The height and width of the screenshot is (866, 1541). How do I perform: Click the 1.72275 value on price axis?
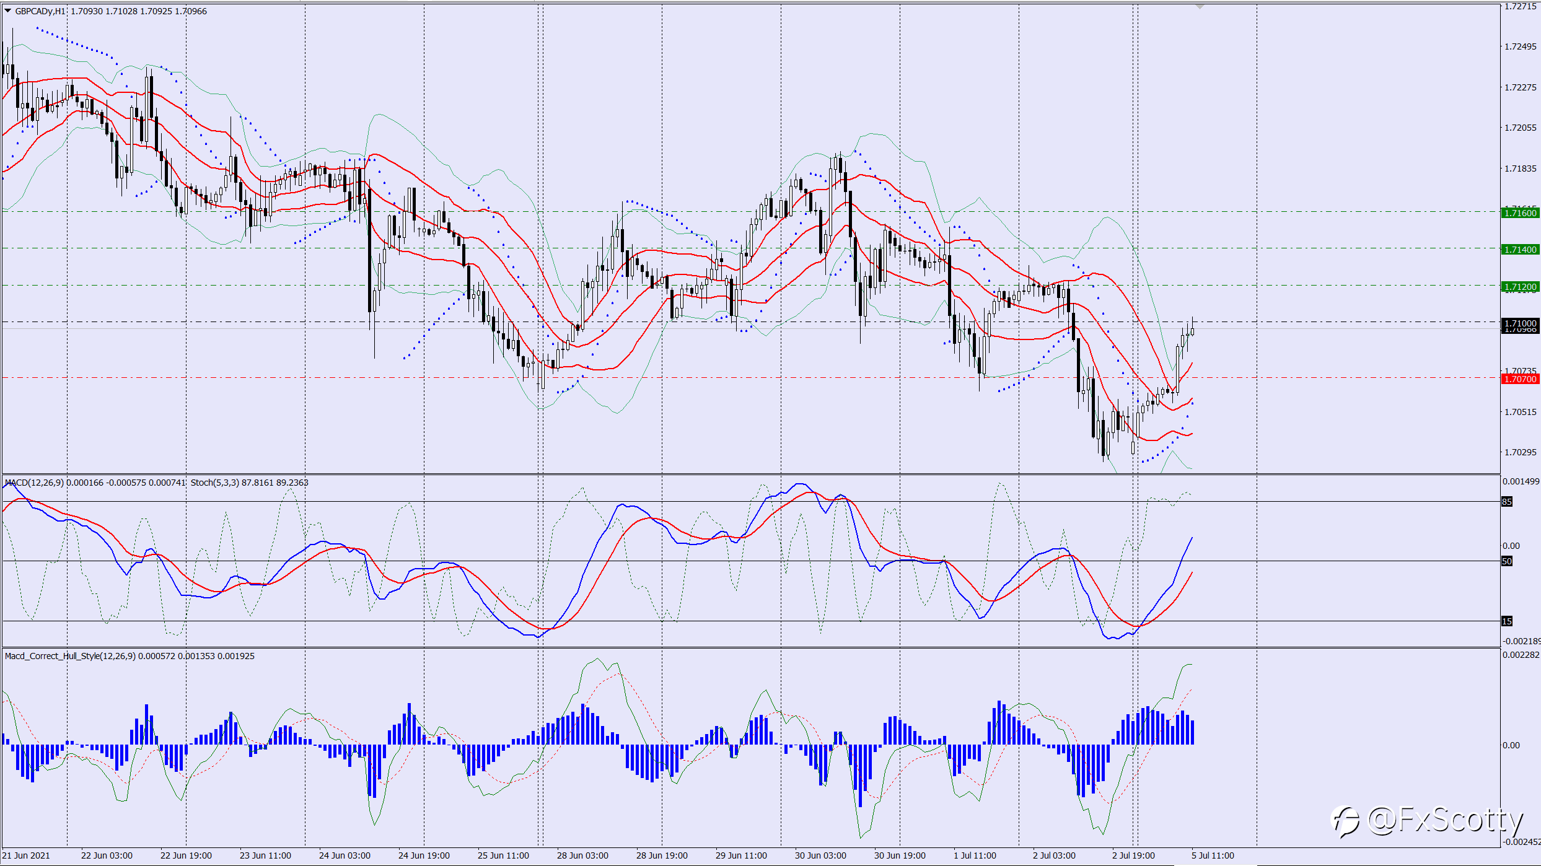(x=1521, y=87)
